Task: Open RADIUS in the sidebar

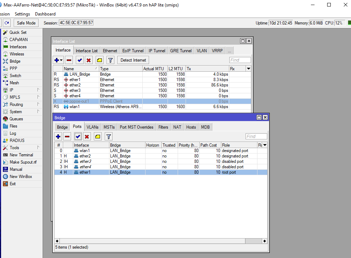Action: pos(17,141)
